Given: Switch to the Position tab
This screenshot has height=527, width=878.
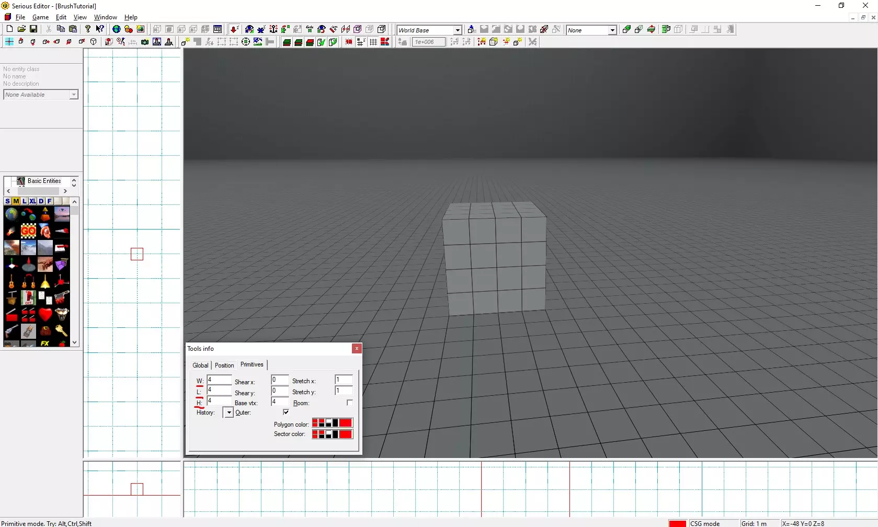Looking at the screenshot, I should pyautogui.click(x=224, y=365).
